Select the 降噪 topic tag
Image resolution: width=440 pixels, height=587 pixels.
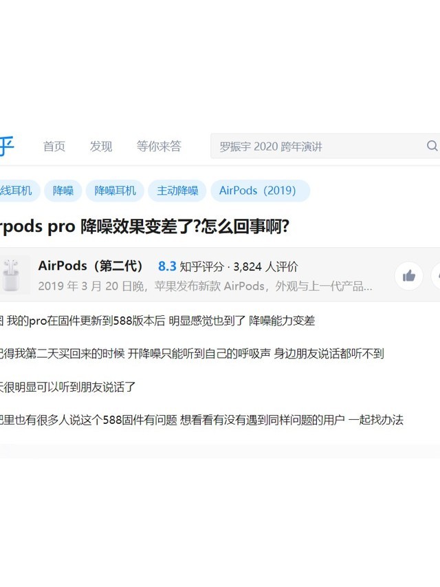63,191
